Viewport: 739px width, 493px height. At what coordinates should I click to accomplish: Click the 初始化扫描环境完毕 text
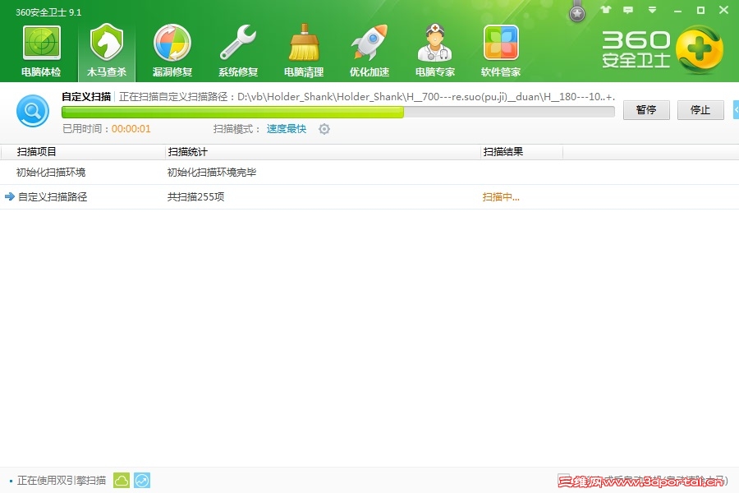[x=212, y=173]
